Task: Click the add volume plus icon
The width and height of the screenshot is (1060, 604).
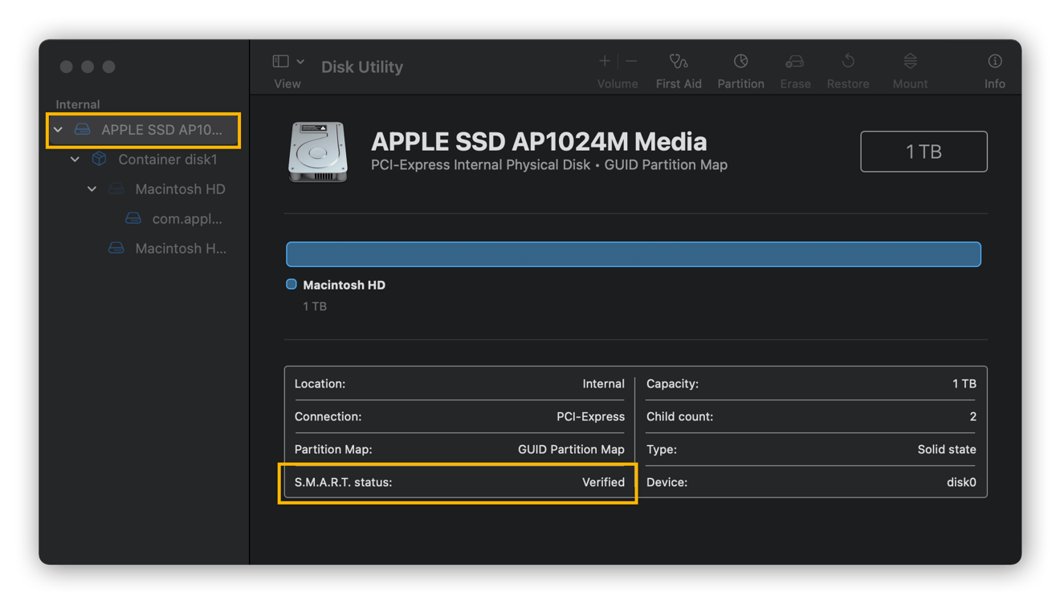Action: (x=605, y=62)
